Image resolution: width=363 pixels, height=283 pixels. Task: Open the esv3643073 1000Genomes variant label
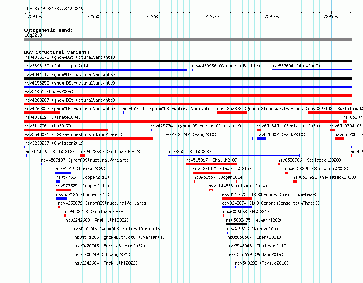(x=271, y=194)
